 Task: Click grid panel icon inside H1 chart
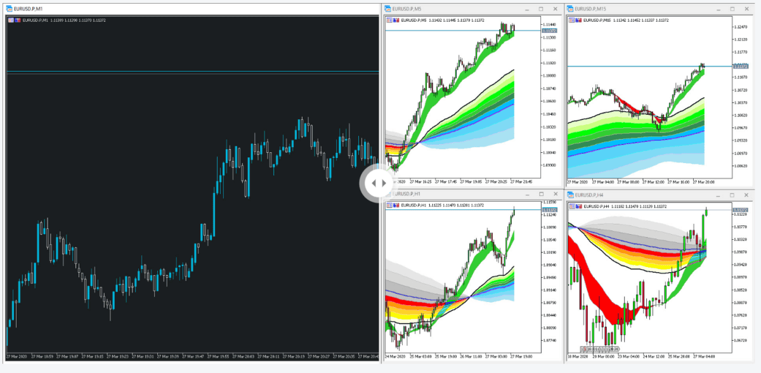tap(389, 205)
